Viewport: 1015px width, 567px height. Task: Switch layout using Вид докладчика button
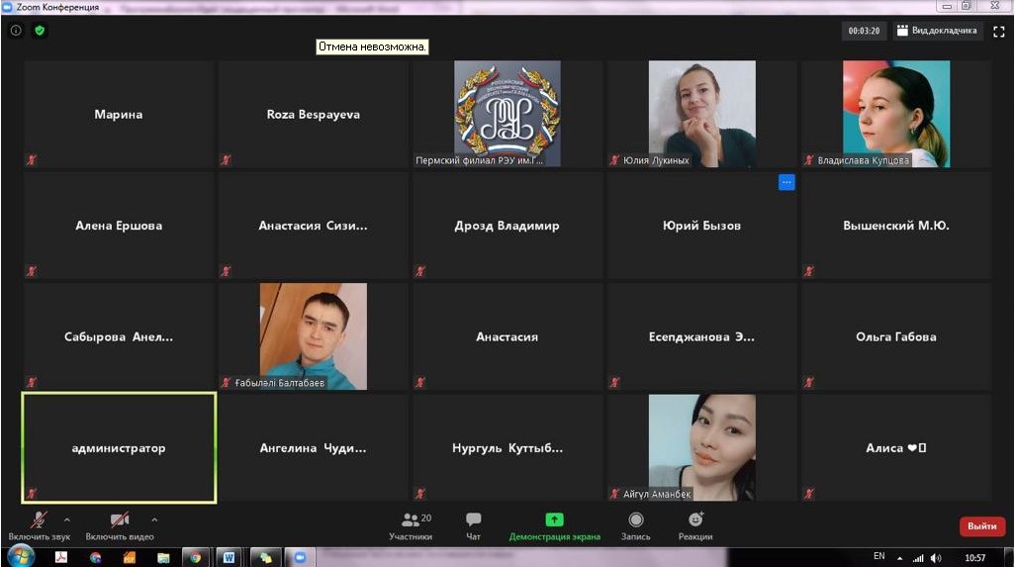tap(937, 31)
